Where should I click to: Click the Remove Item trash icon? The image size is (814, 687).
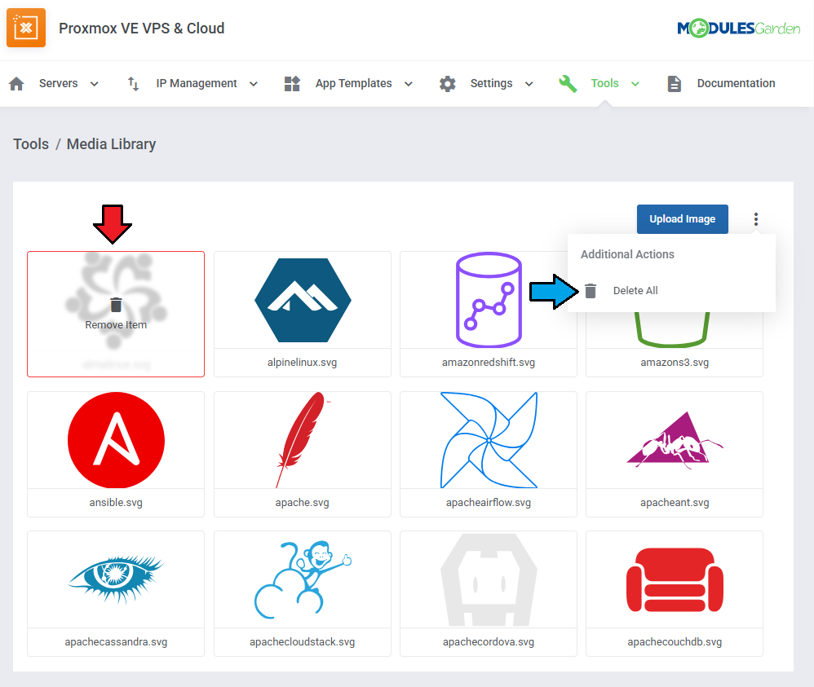tap(116, 305)
